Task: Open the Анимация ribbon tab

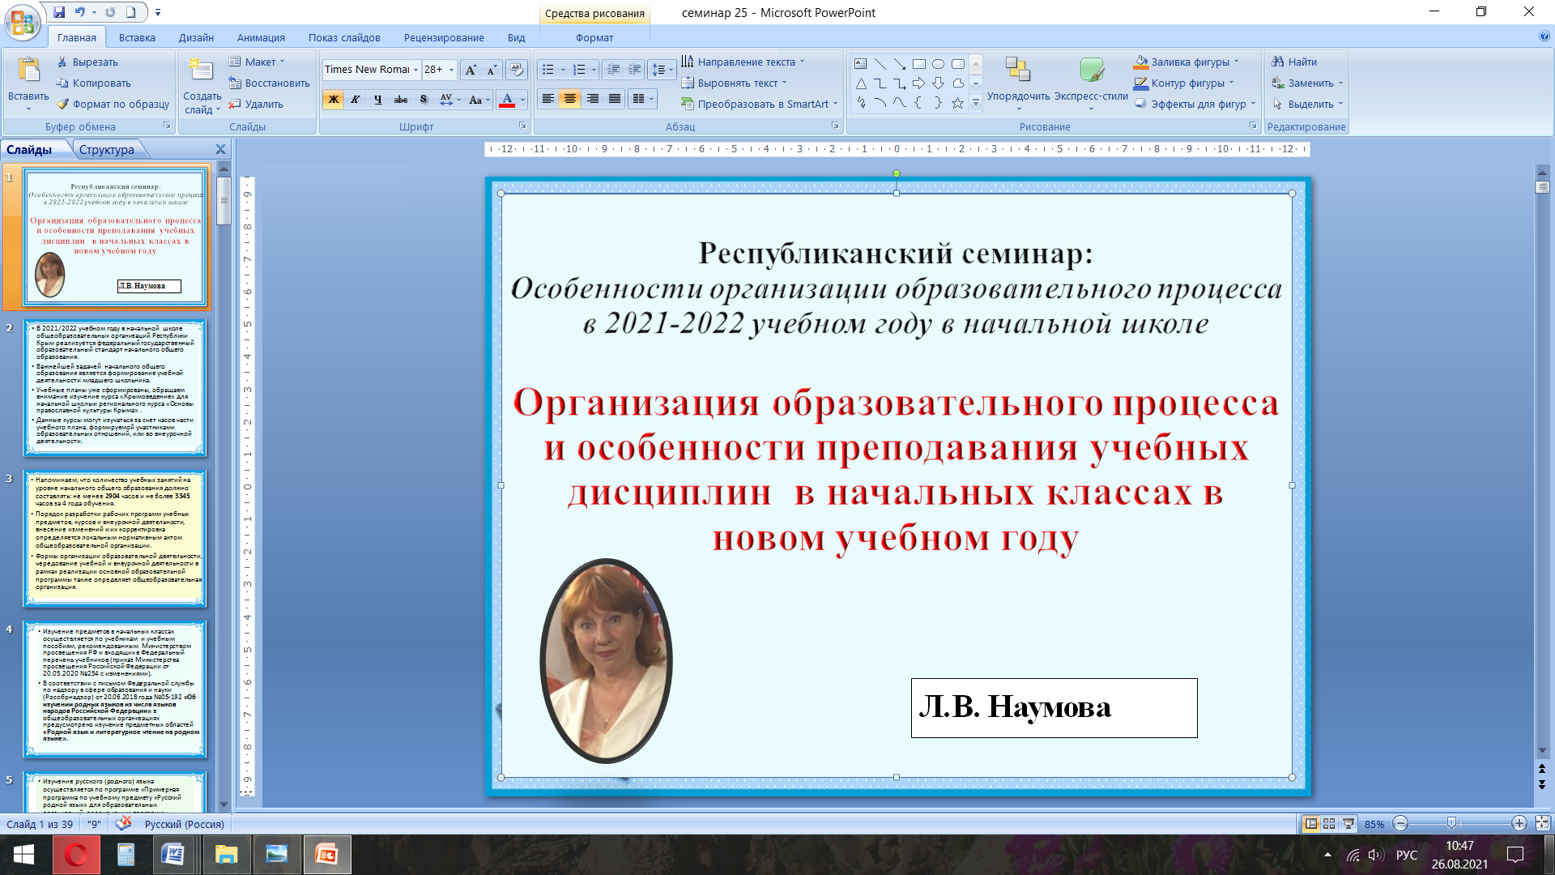Action: pos(261,37)
